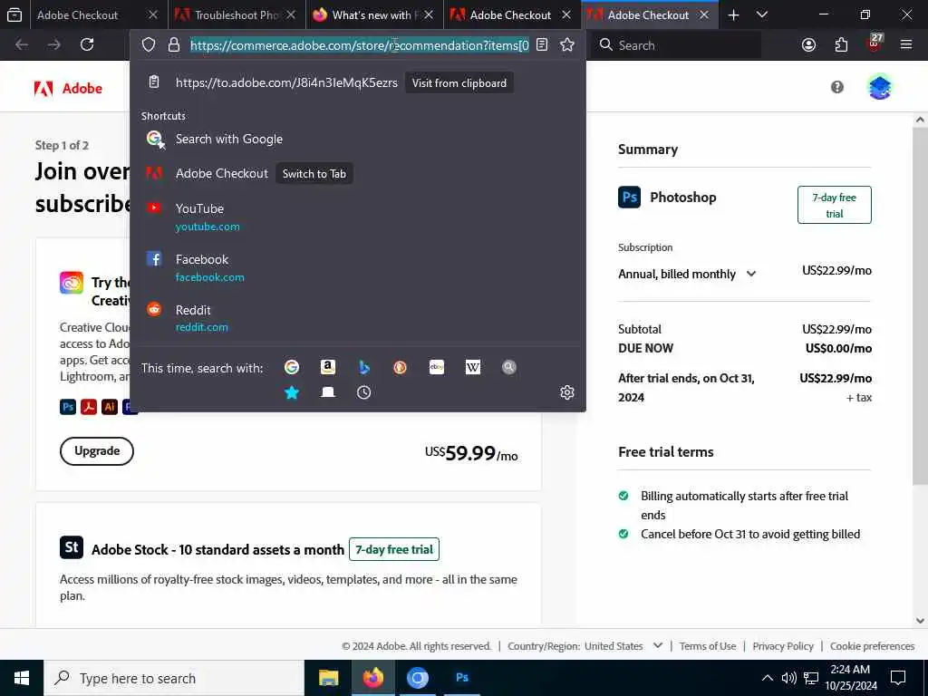
Task: Open the Firefox account icon
Action: 808,45
